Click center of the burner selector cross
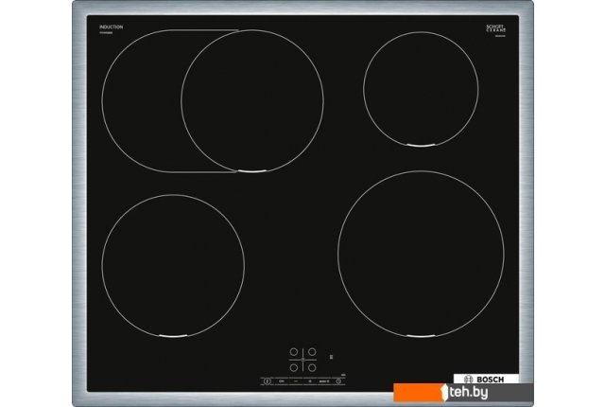The image size is (605, 407). 302,360
